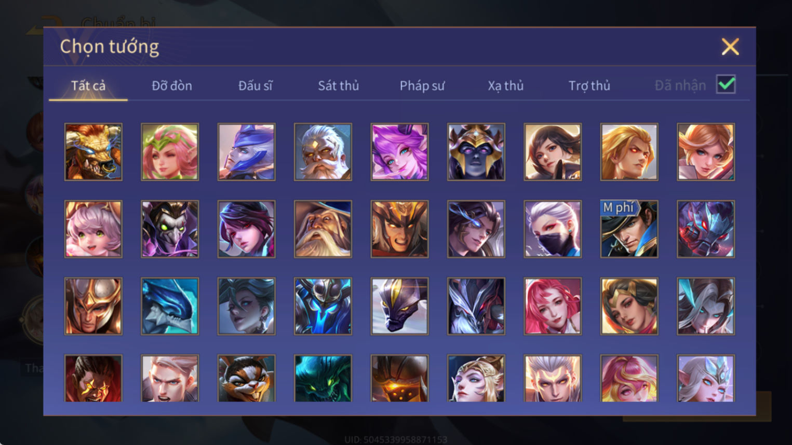The height and width of the screenshot is (445, 792).
Task: Pick the masked silver-haired assassin hero
Action: click(x=553, y=229)
